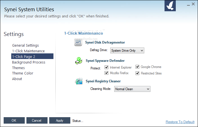198x127 pixels.
Task: Open Theme Color settings
Action: click(22, 73)
